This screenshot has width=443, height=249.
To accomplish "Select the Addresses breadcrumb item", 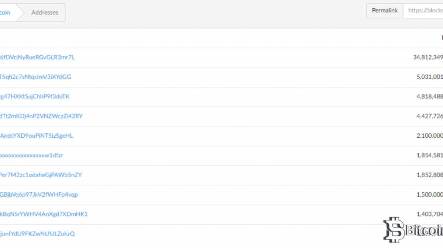I will (45, 13).
